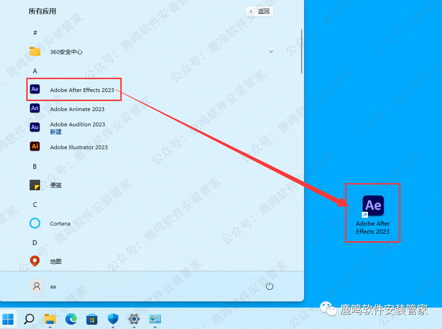Open Windows Security shield in the taskbar
Image resolution: width=442 pixels, height=329 pixels.
tap(113, 319)
